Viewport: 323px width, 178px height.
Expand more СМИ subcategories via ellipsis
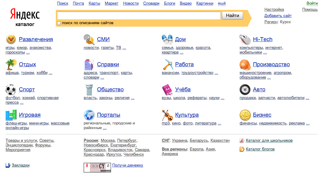124,48
